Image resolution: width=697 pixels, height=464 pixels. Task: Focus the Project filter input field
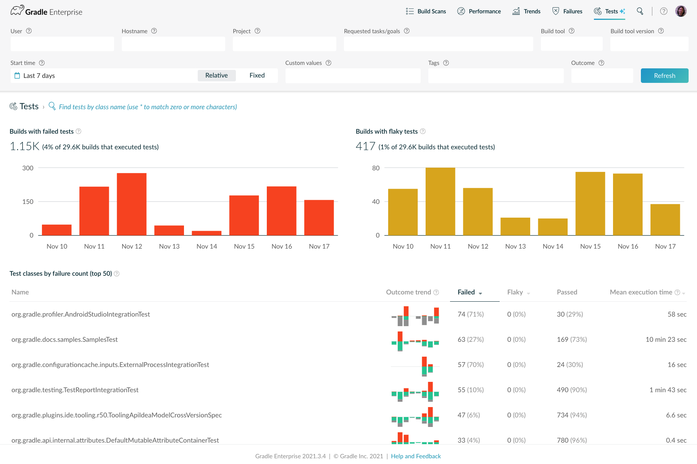click(284, 44)
